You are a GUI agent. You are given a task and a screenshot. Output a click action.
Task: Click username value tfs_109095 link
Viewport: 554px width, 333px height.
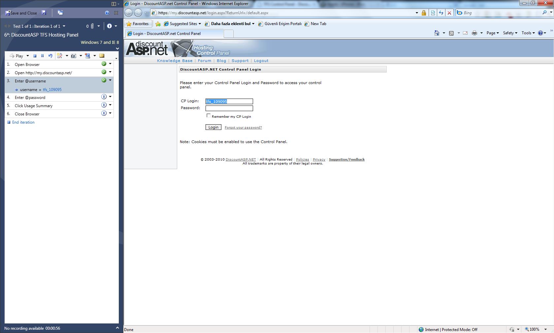click(52, 90)
